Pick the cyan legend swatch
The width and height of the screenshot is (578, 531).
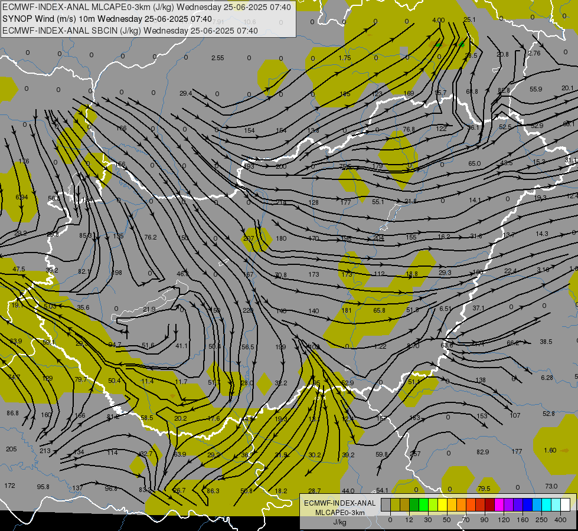(x=546, y=505)
